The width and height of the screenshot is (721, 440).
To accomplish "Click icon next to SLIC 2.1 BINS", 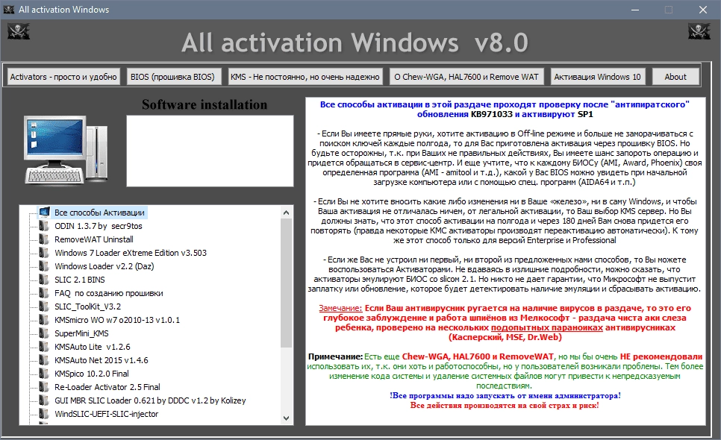I will pyautogui.click(x=44, y=280).
